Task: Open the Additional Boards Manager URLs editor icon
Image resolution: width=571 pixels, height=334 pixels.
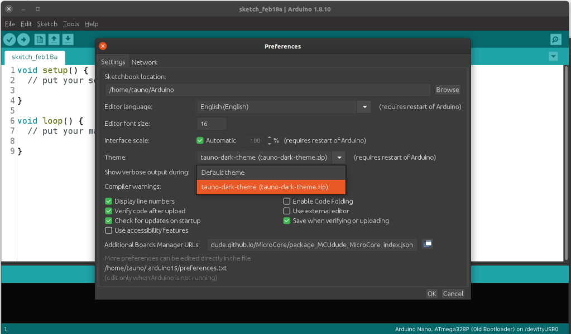Action: [427, 244]
